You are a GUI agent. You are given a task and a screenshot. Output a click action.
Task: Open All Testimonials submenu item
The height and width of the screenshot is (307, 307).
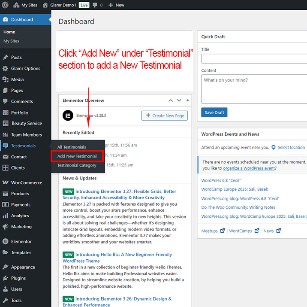pyautogui.click(x=72, y=147)
